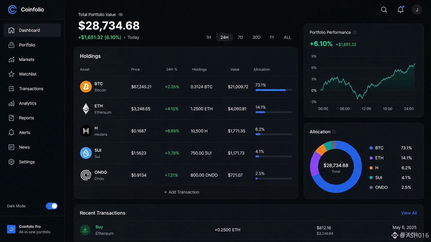Click the Portfolio briefcase icon in the sidebar
The width and height of the screenshot is (431, 242).
click(11, 45)
